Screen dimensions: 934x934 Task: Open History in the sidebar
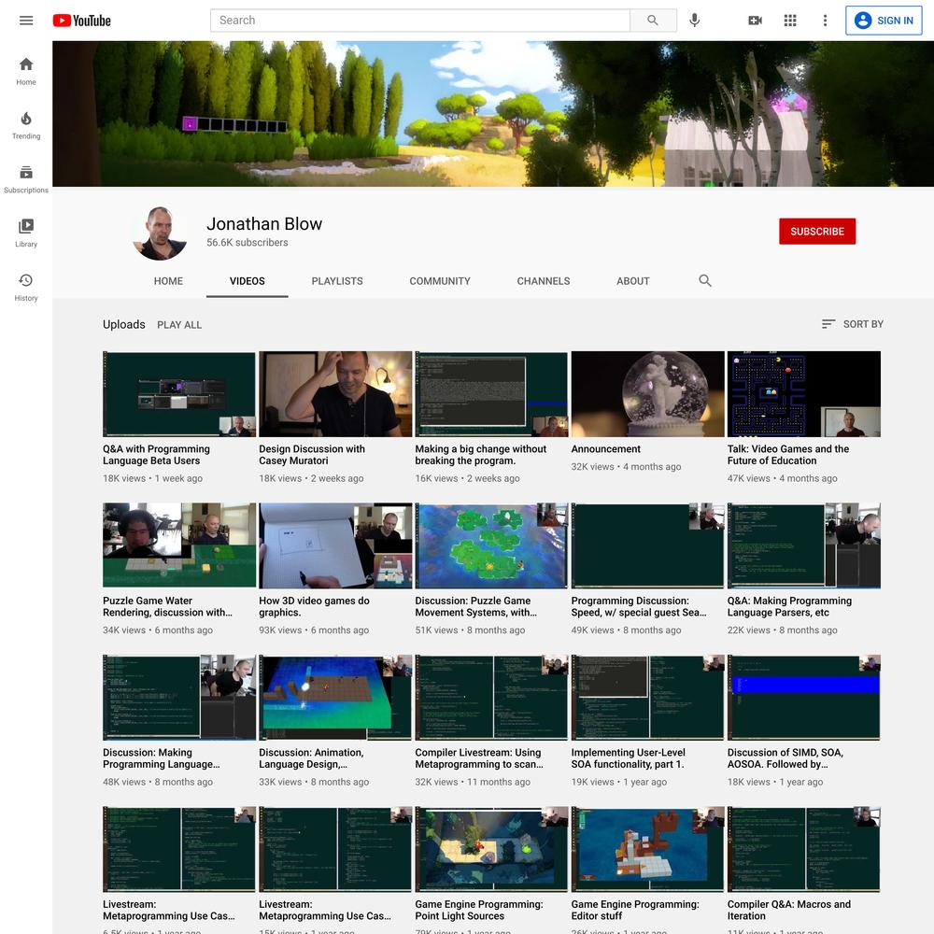coord(25,287)
